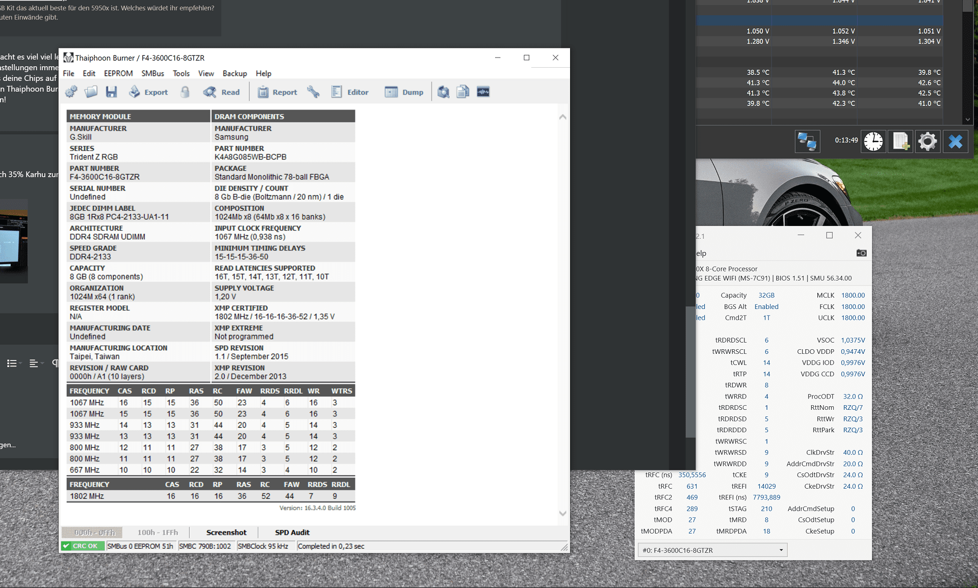
Task: Click the CRC OK status indicator
Action: [x=83, y=546]
